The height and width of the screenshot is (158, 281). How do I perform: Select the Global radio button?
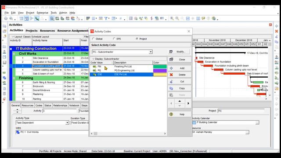(x=93, y=39)
